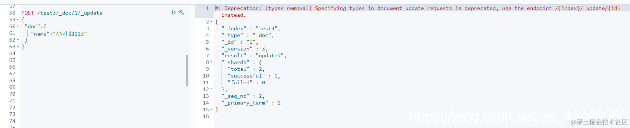Viewport: 630px width, 128px height.
Task: Click the fold marker on response line 12
Action: pyautogui.click(x=211, y=89)
